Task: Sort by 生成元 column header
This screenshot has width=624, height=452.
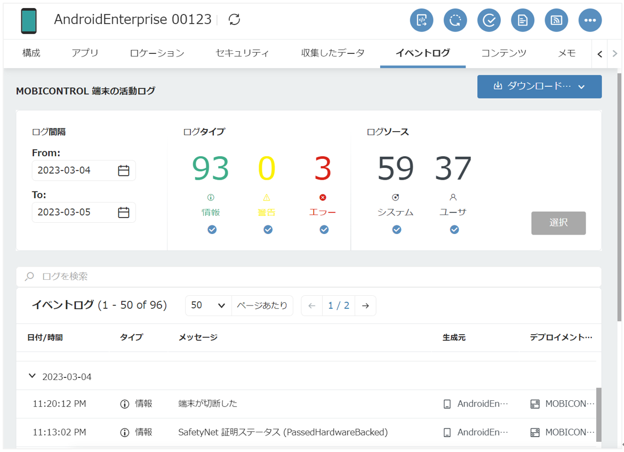Action: click(454, 337)
